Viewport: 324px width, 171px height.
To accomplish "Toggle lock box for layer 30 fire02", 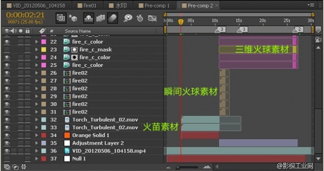I will (28, 104).
